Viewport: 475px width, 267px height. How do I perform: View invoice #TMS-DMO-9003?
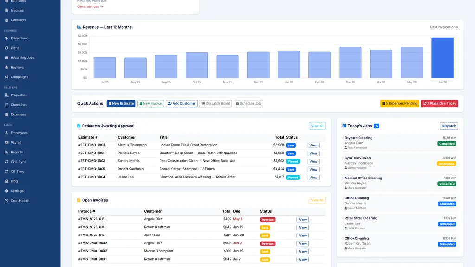coord(302,252)
